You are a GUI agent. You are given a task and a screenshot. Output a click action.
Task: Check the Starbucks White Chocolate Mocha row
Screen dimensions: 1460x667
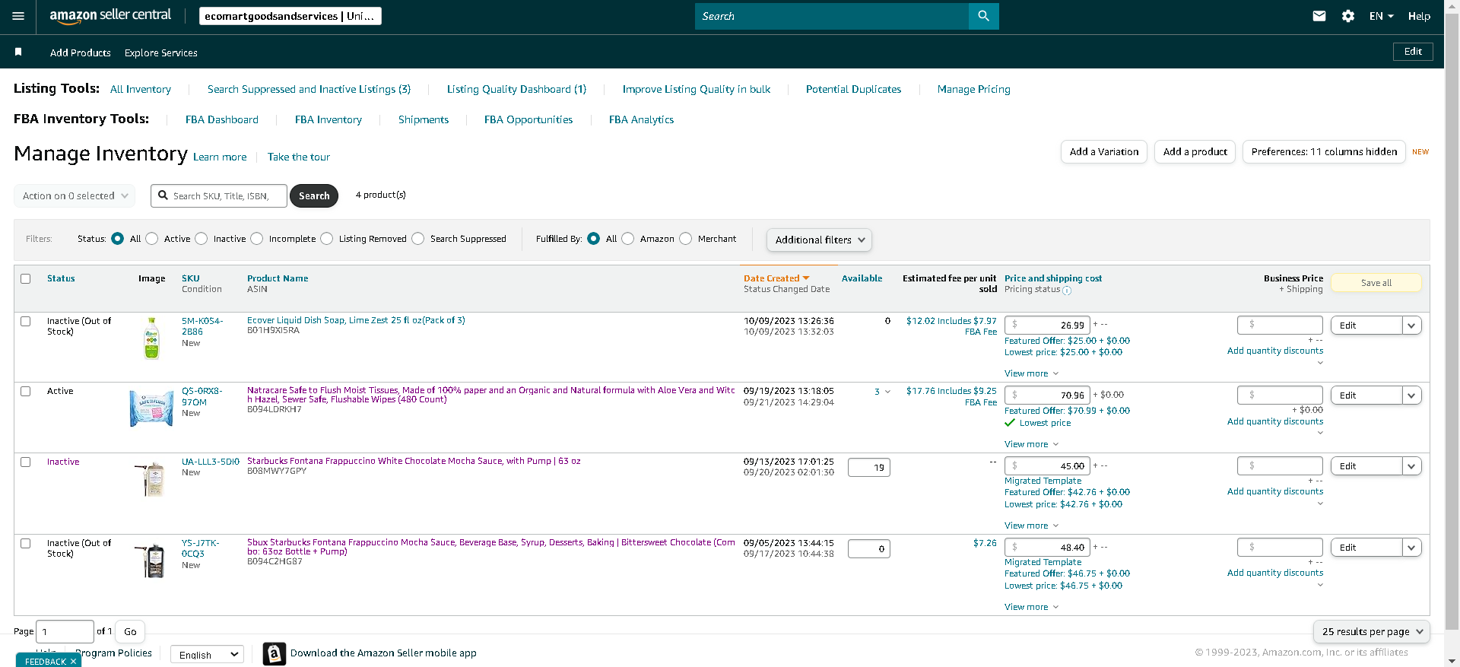click(26, 462)
